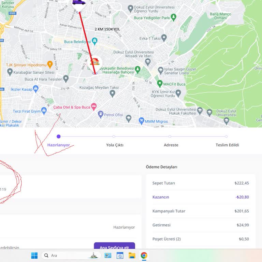
Task: Click the Kazancın discount label
Action: 161,197
